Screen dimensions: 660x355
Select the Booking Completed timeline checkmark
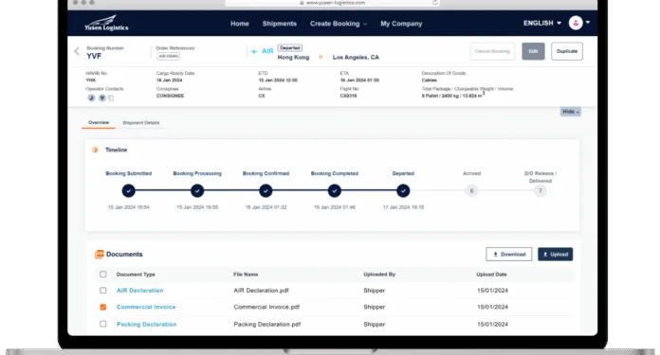click(x=334, y=190)
